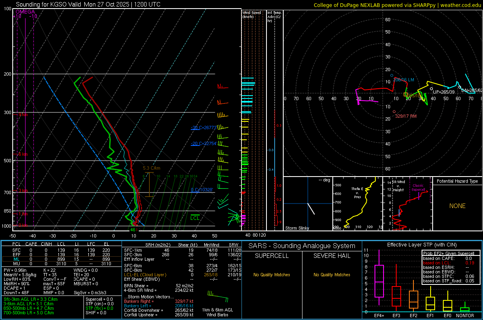Click the '5.3 C/km' lapse rate label
Image resolution: width=483 pixels, height=320 pixels.
tap(151, 168)
